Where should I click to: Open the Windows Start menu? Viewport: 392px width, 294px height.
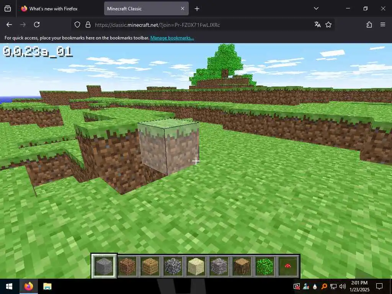click(x=9, y=286)
